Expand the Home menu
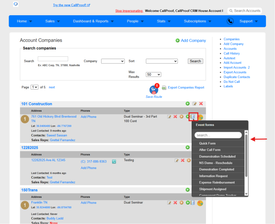The height and width of the screenshot is (224, 275). click(24, 21)
